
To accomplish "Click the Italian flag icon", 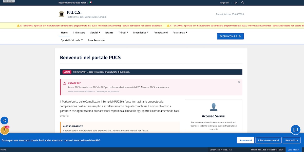I will (90, 3).
